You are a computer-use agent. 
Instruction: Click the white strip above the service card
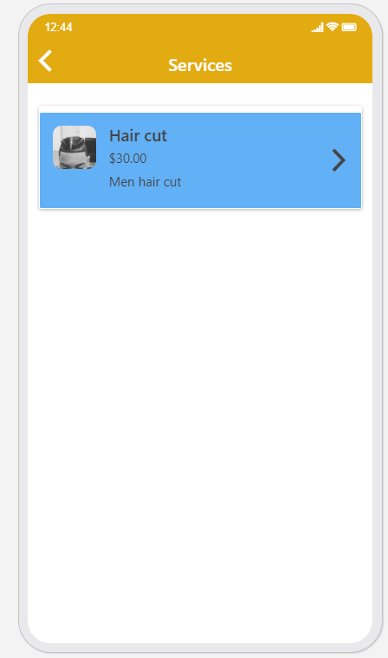[x=200, y=94]
